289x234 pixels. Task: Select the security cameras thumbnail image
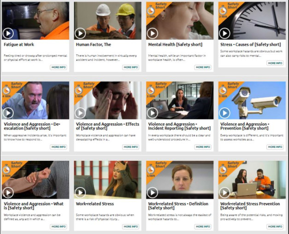[x=252, y=100]
